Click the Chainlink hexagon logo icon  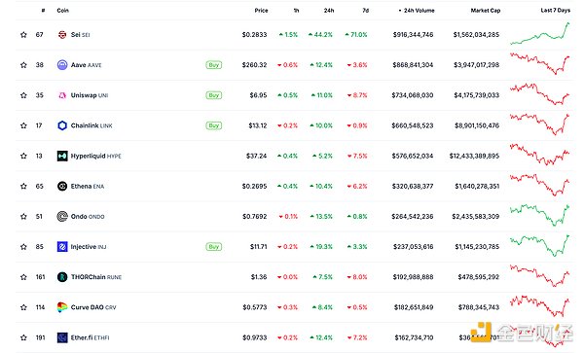[x=62, y=125]
